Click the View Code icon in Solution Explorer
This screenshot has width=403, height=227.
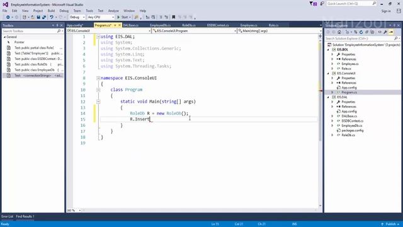tap(380, 32)
